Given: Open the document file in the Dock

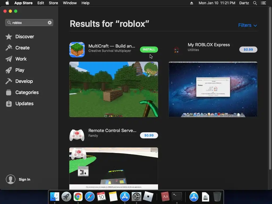Looking at the screenshot, I should (x=205, y=197).
